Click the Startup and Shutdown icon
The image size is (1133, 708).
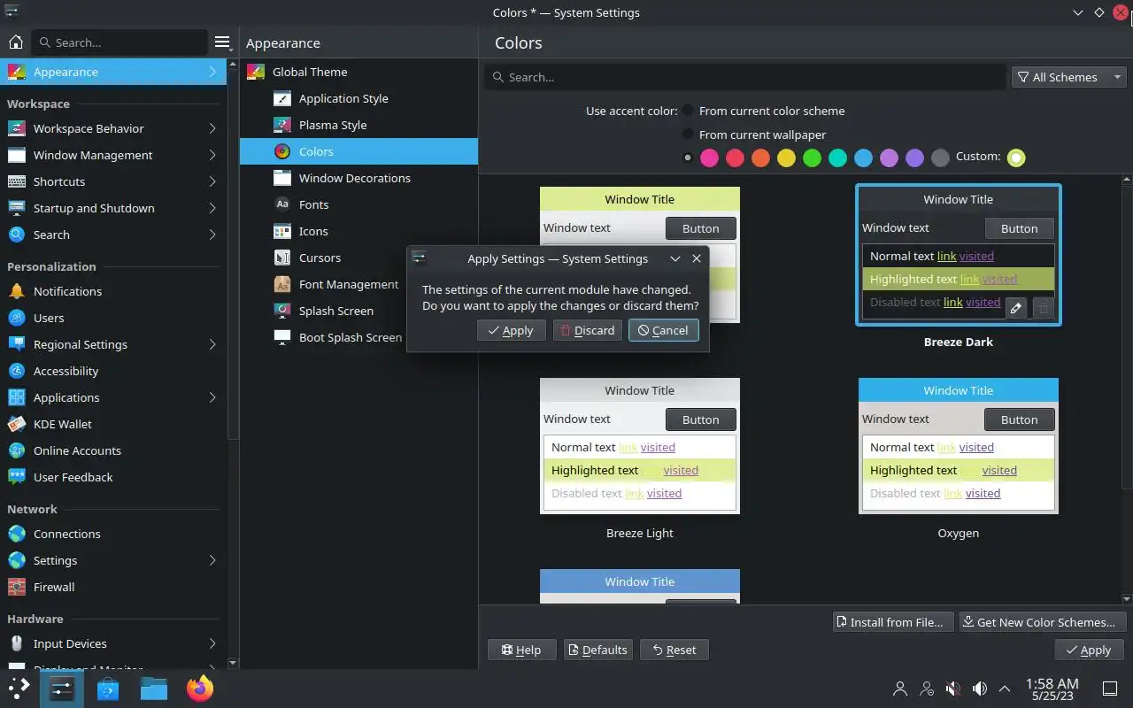[x=16, y=208]
